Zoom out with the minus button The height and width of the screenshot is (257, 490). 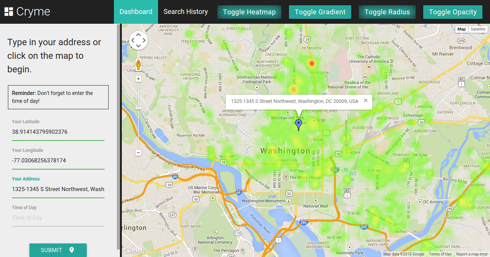coord(138,153)
